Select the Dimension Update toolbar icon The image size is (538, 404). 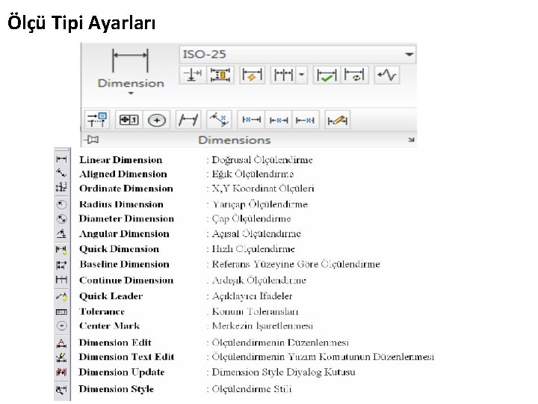61,372
